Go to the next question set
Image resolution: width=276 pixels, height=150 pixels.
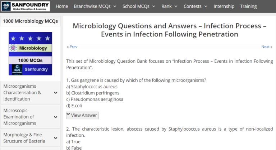click(266, 47)
